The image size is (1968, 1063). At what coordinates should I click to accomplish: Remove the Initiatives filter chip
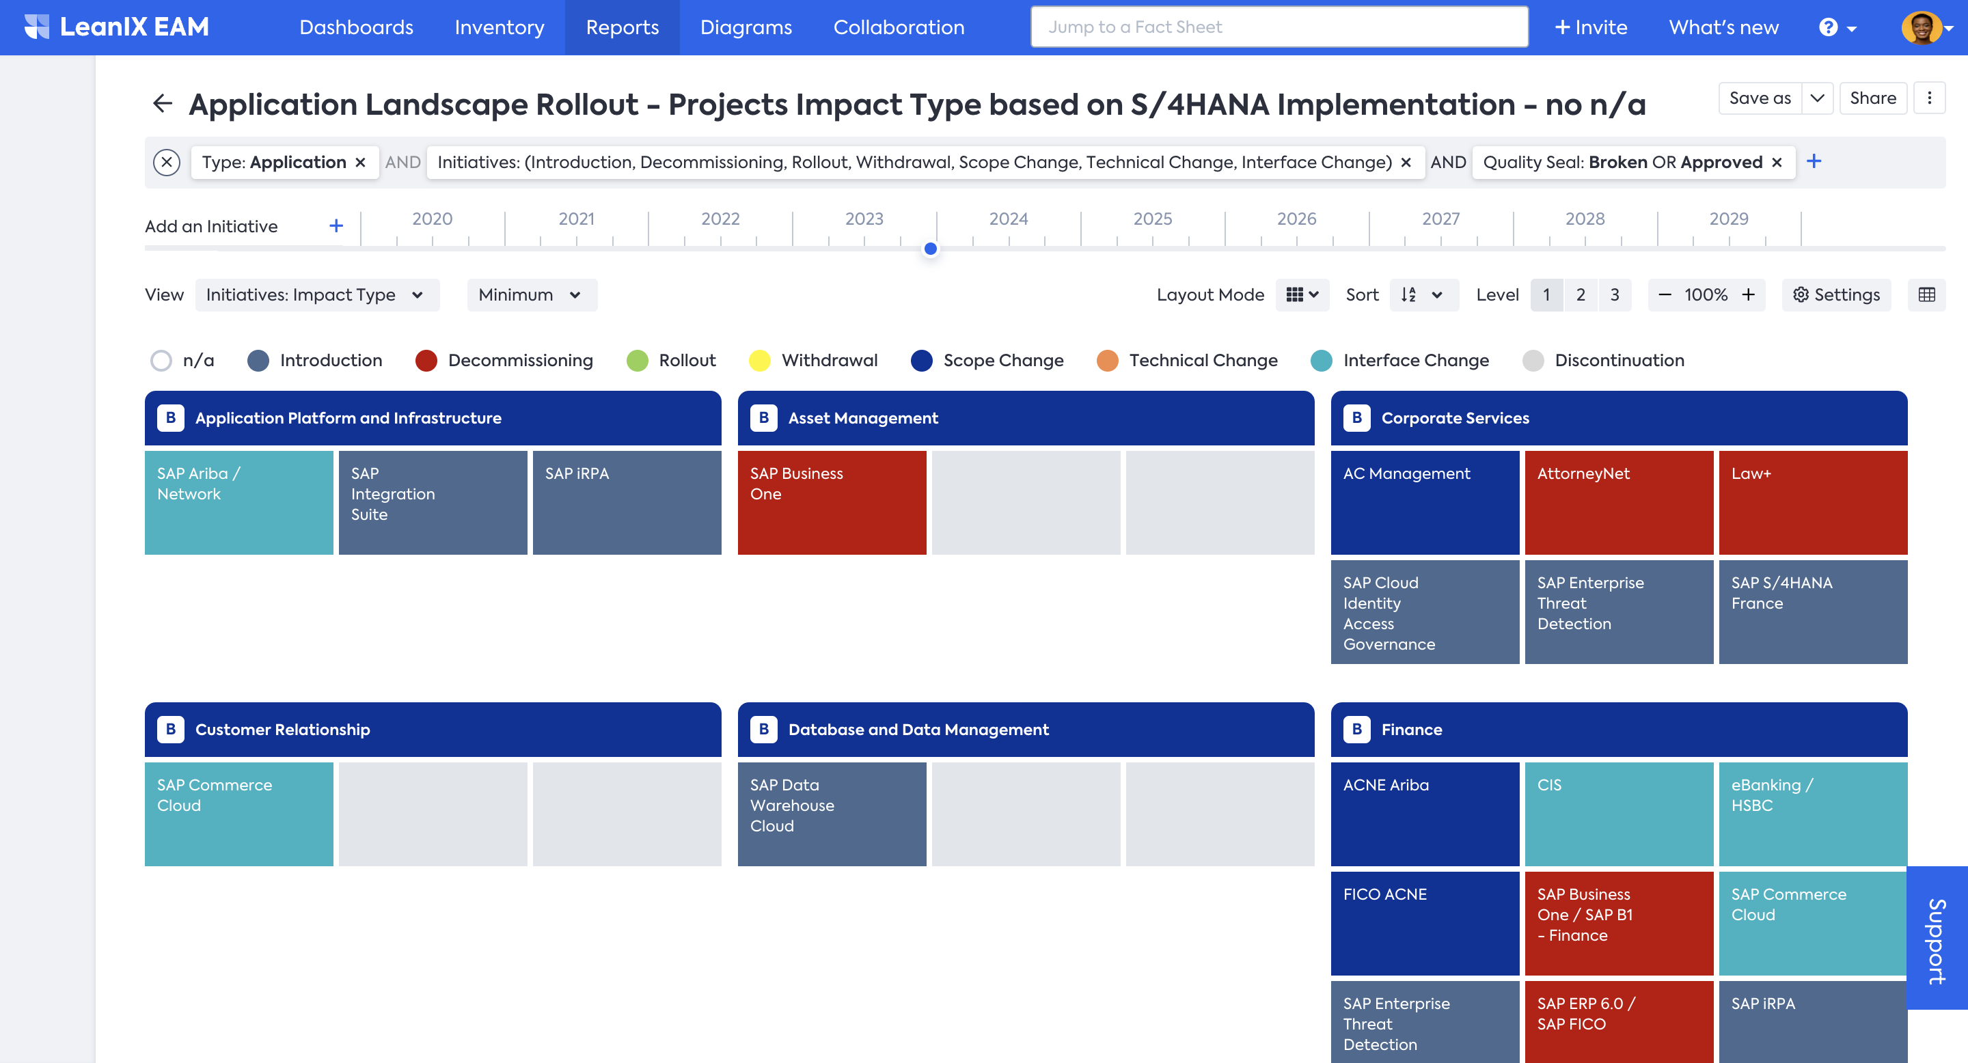[x=1406, y=162]
